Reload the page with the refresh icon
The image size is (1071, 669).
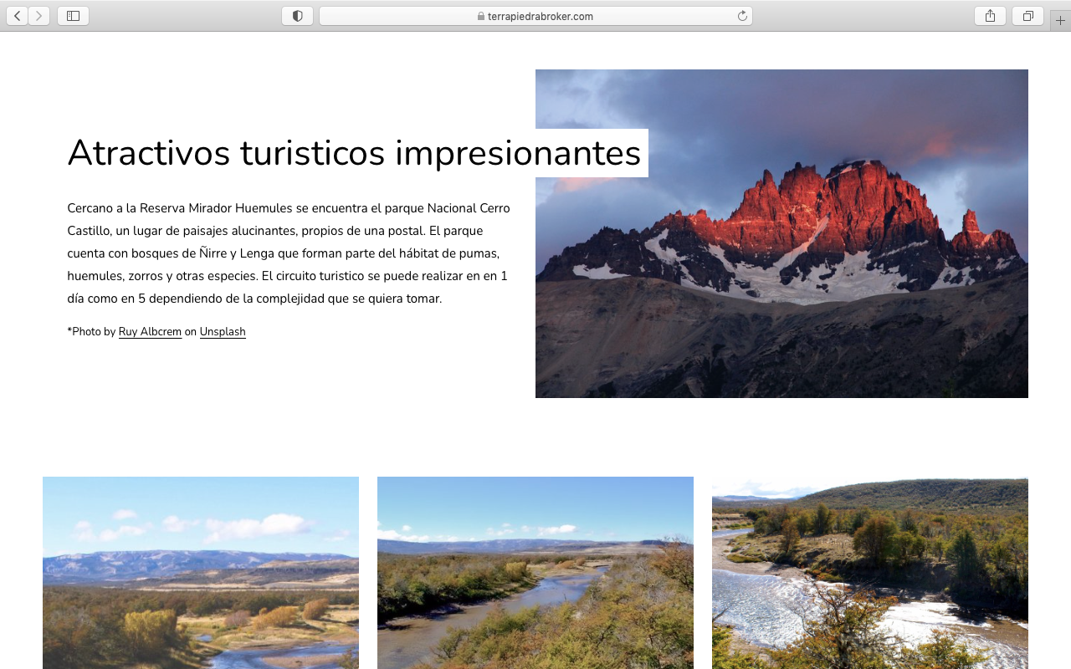742,16
